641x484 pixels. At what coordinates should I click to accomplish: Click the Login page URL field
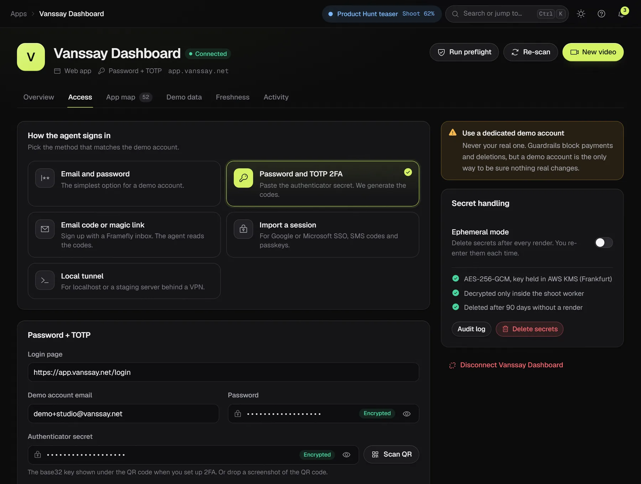[x=223, y=372]
